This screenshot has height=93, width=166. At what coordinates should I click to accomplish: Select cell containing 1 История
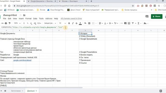85,33
